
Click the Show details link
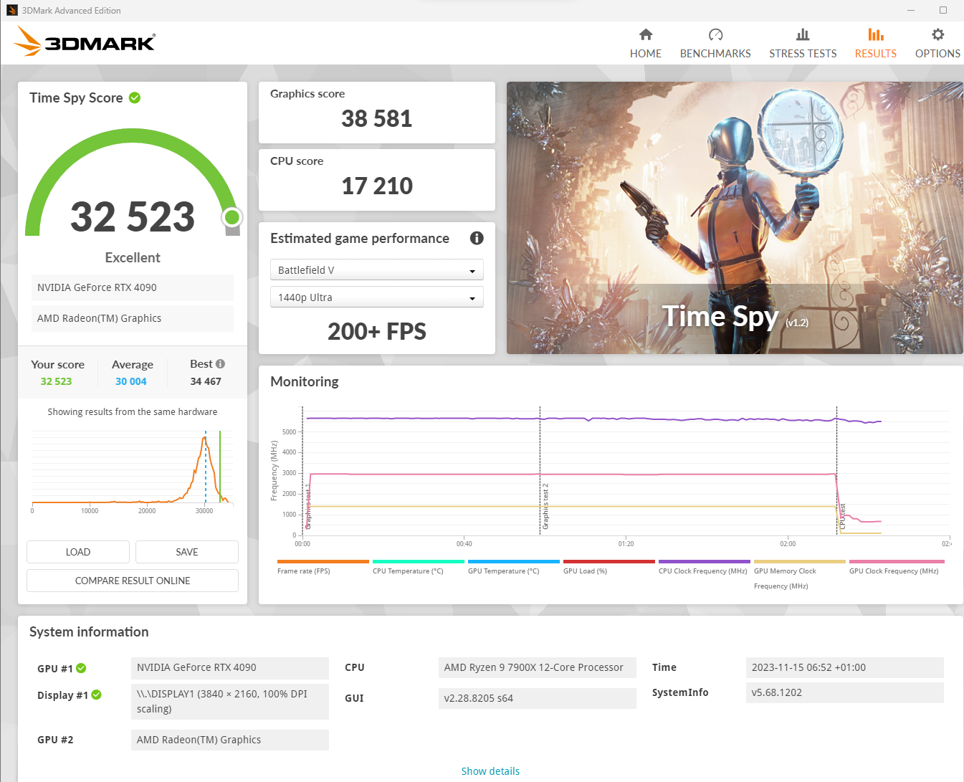click(x=490, y=771)
